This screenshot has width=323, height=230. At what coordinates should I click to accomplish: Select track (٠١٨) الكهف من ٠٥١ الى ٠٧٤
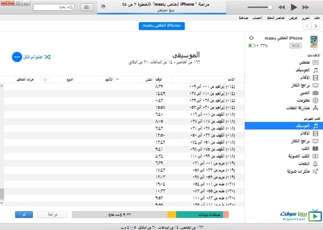pyautogui.click(x=124, y=142)
